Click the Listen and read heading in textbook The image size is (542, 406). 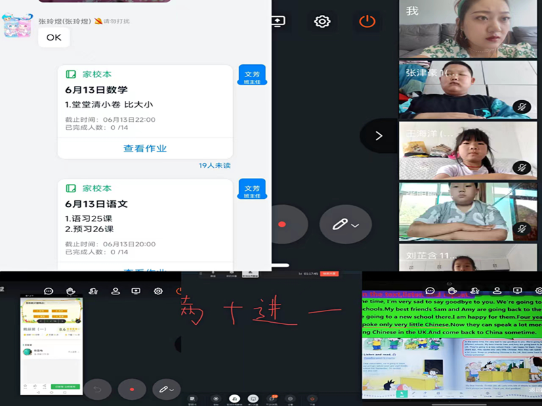coord(379,355)
